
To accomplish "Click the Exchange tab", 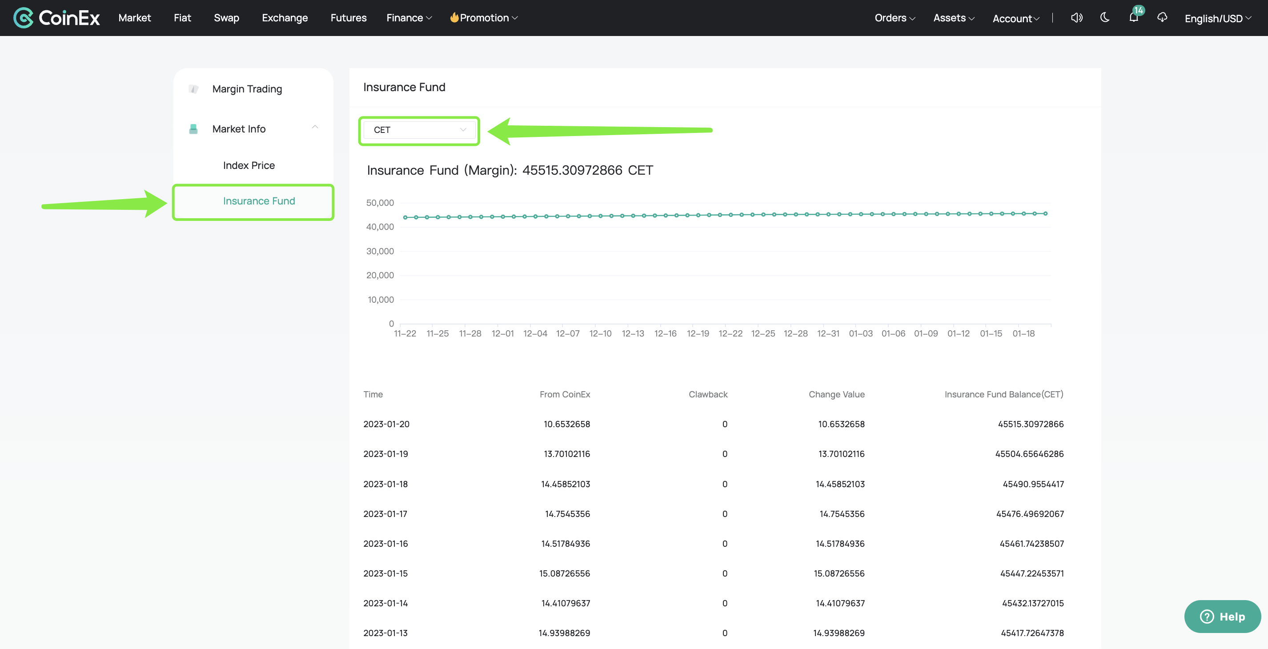I will [285, 17].
